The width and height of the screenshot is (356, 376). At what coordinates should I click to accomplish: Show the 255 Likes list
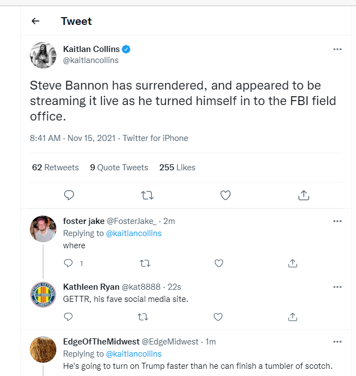177,168
